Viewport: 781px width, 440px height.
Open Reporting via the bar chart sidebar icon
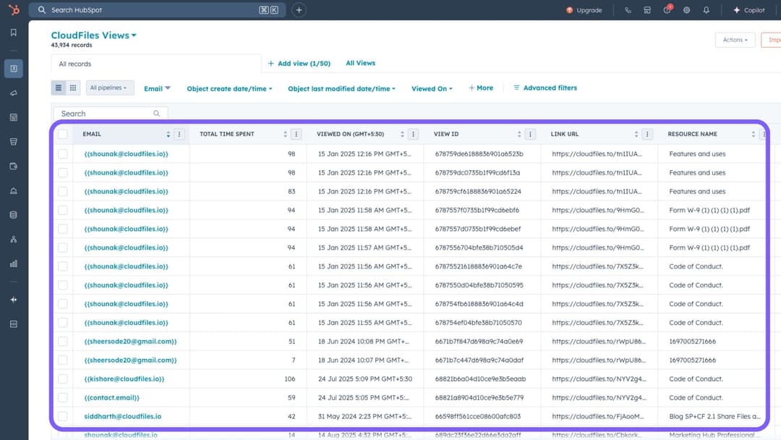coord(13,263)
